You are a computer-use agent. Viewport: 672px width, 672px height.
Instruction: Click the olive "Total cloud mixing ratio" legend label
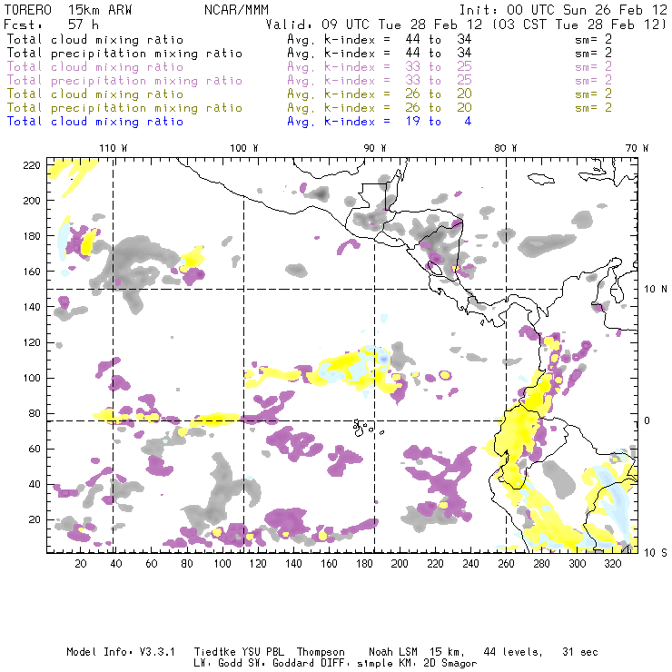(95, 94)
